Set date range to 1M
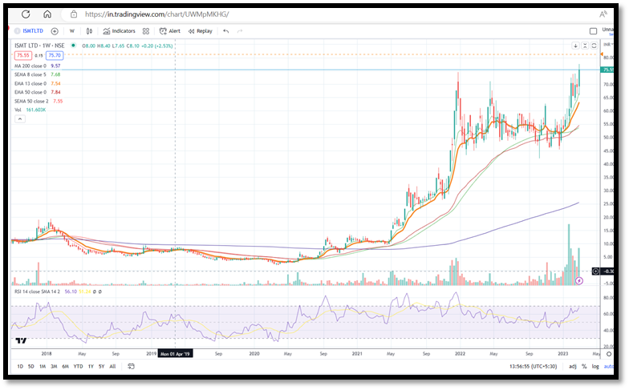Image resolution: width=629 pixels, height=390 pixels. (42, 367)
